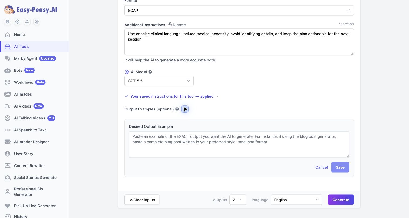409x218 pixels.
Task: Open Bots menu item
Action: [x=34, y=70]
